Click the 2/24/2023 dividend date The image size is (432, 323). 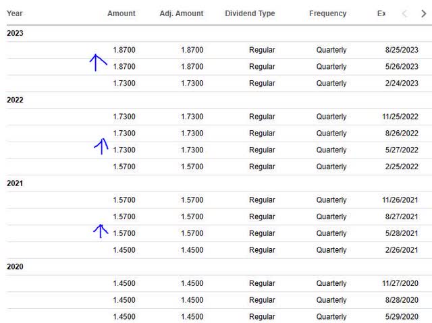point(400,84)
